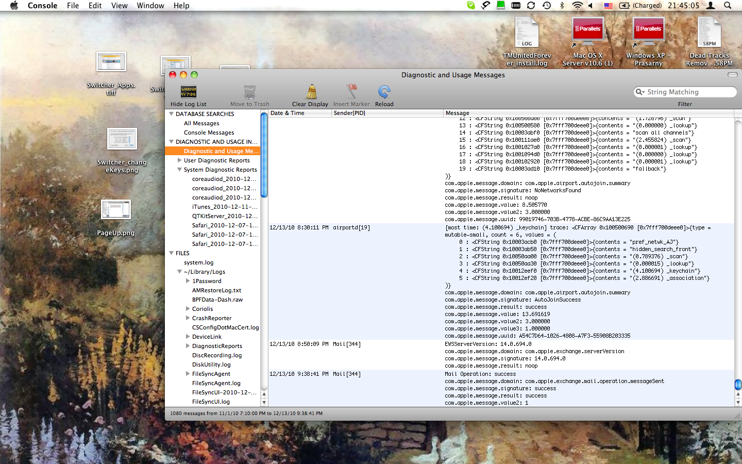
Task: Click the Clear Display broom icon
Action: [x=311, y=92]
